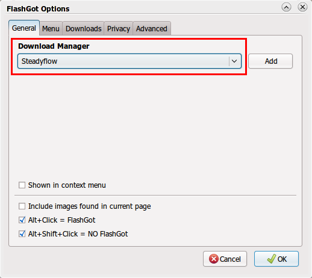Toggle Include images found in current page
The image size is (312, 278).
tap(22, 206)
